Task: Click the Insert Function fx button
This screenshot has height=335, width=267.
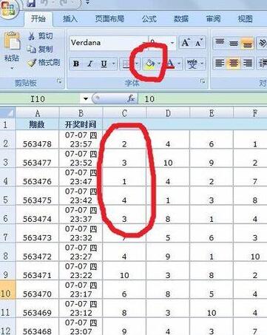Action: click(x=131, y=98)
